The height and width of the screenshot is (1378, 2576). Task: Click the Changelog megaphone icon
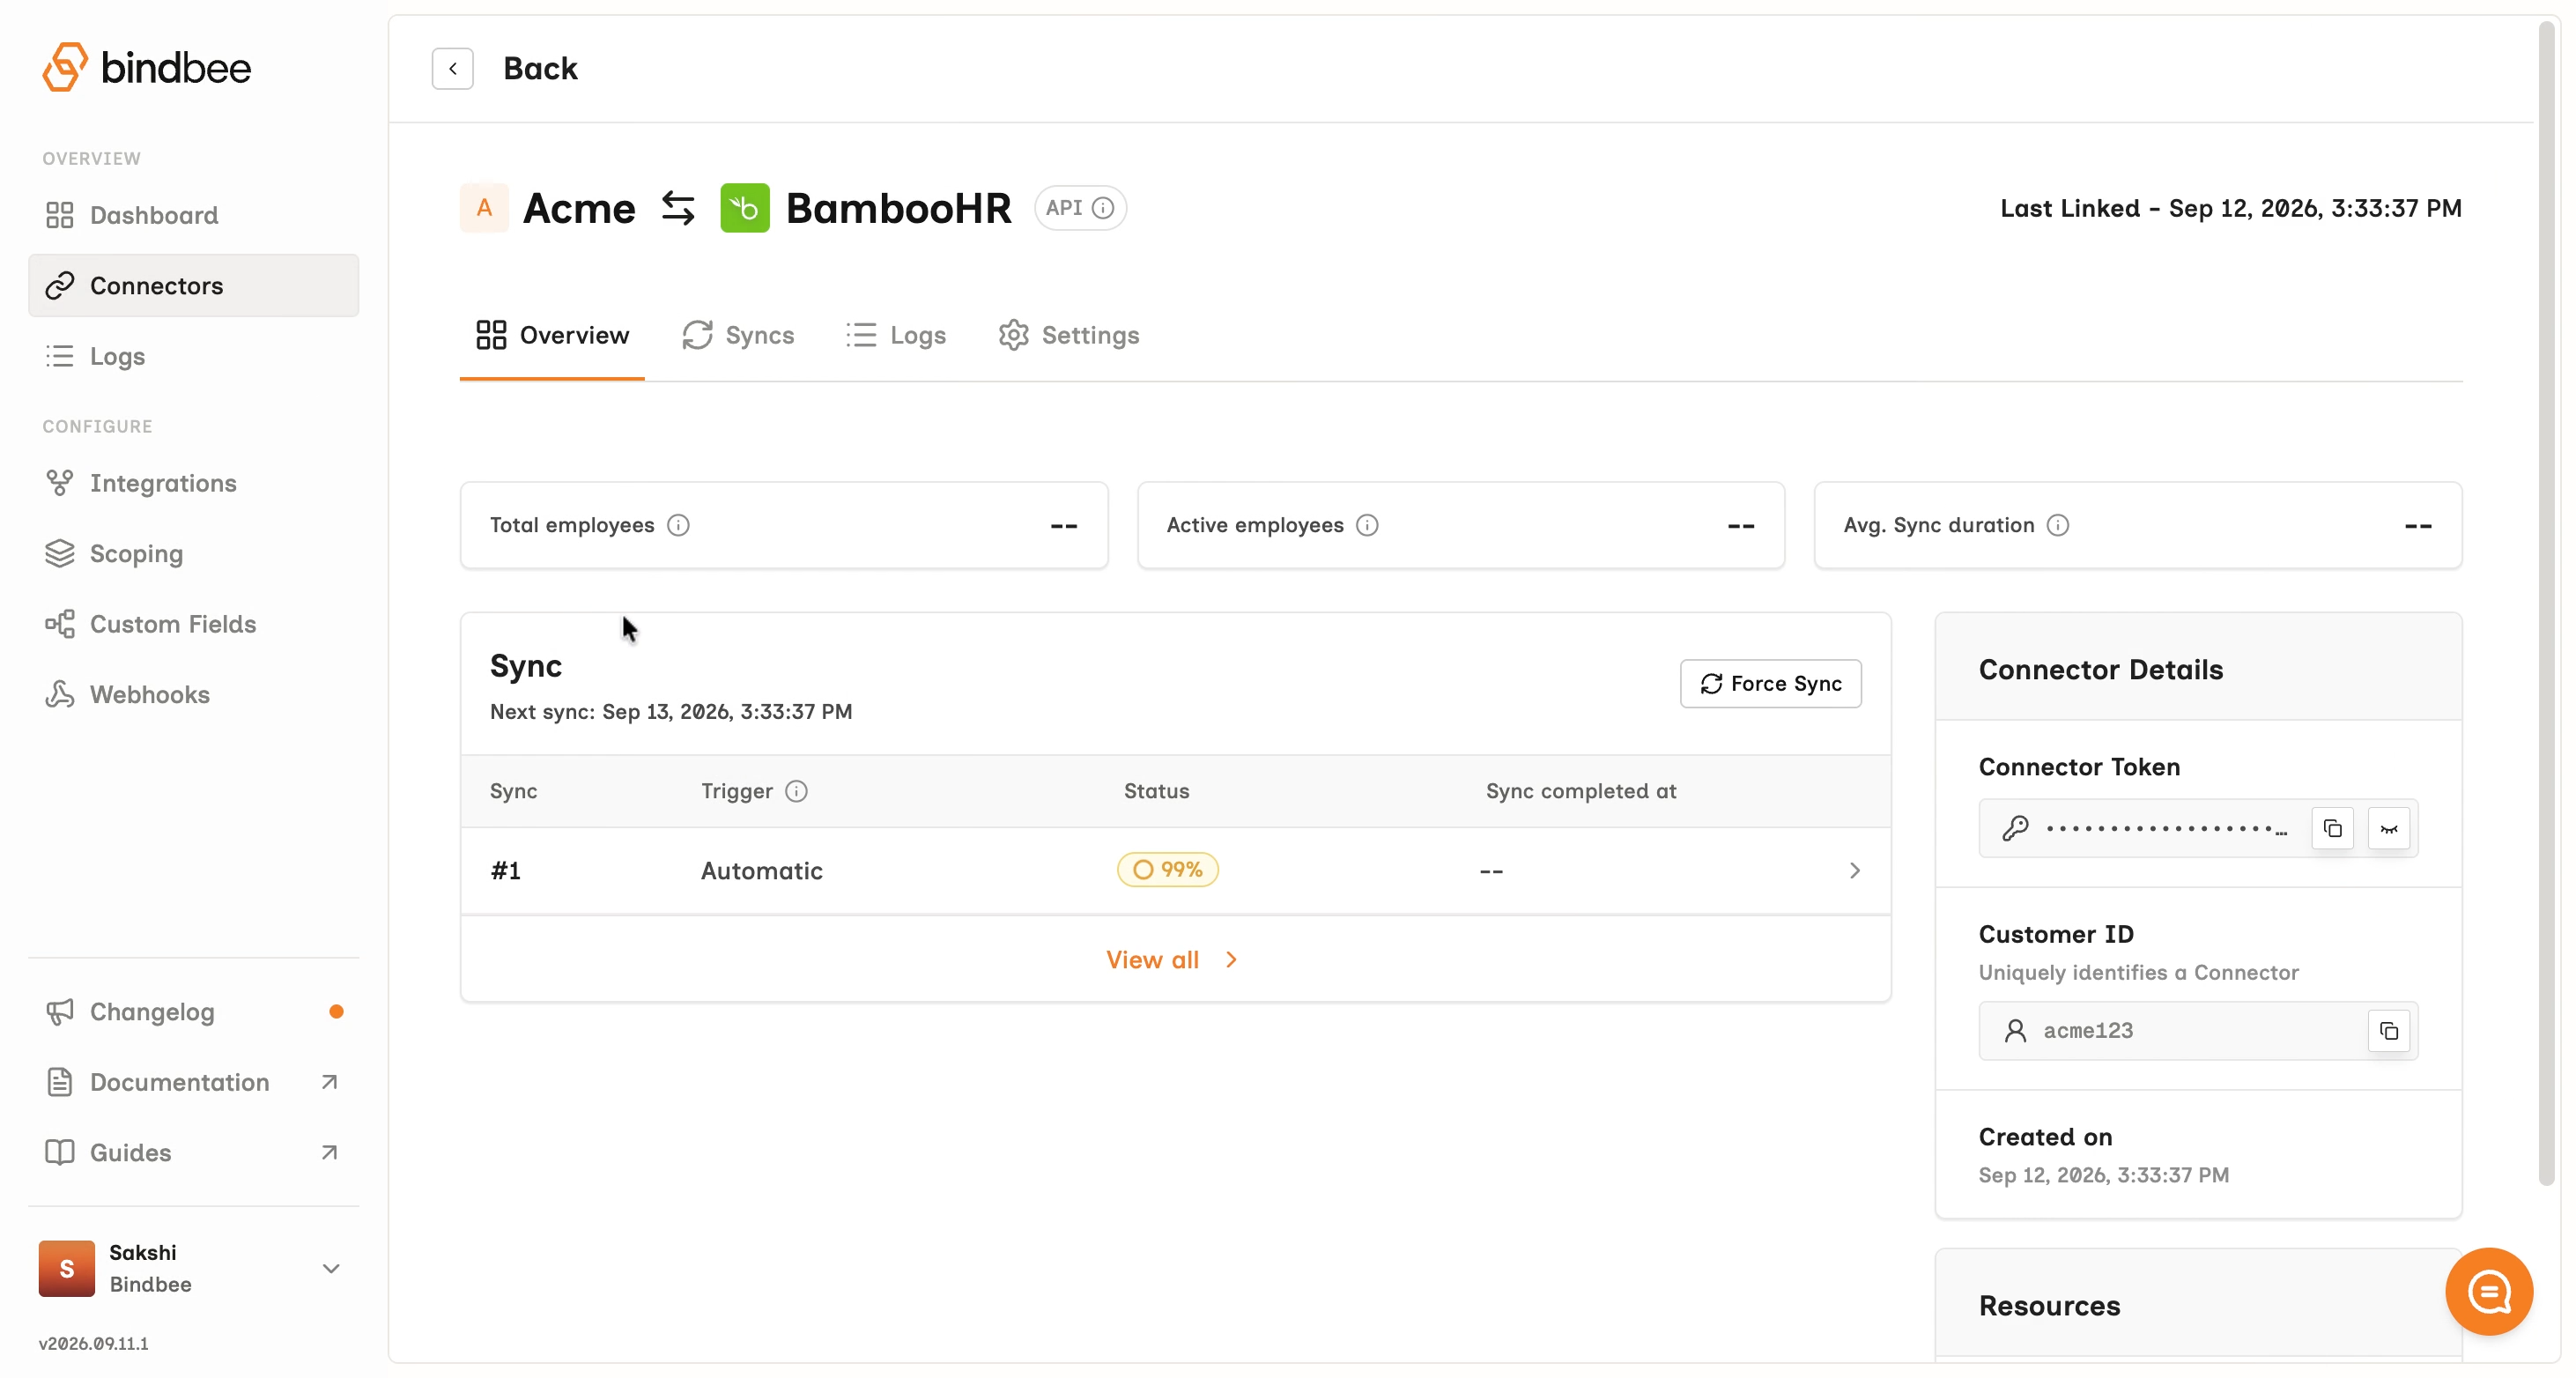(x=60, y=1012)
